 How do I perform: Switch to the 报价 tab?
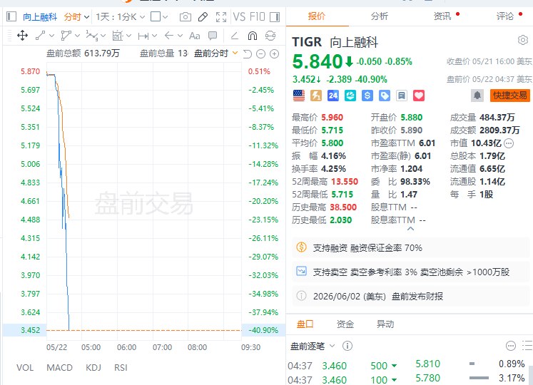click(x=317, y=16)
